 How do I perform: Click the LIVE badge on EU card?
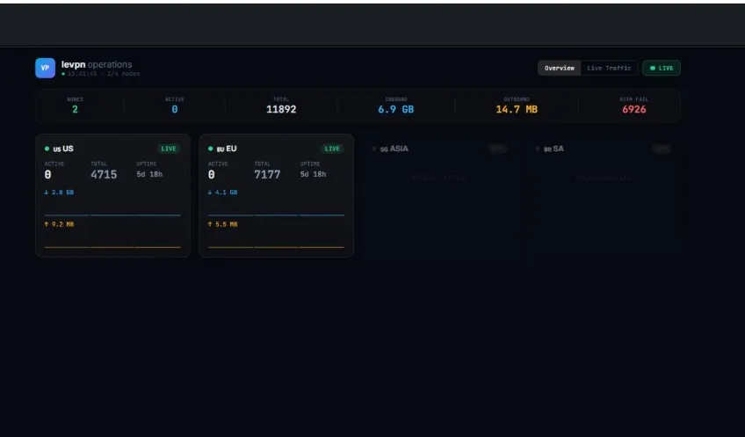(x=332, y=149)
